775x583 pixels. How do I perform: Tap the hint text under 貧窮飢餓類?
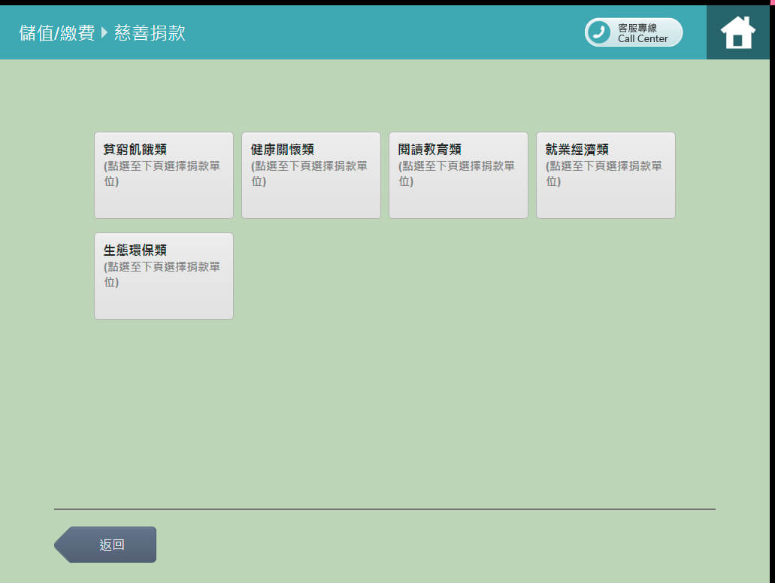coord(162,173)
